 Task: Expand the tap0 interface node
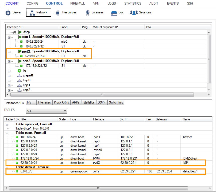(x=9, y=81)
